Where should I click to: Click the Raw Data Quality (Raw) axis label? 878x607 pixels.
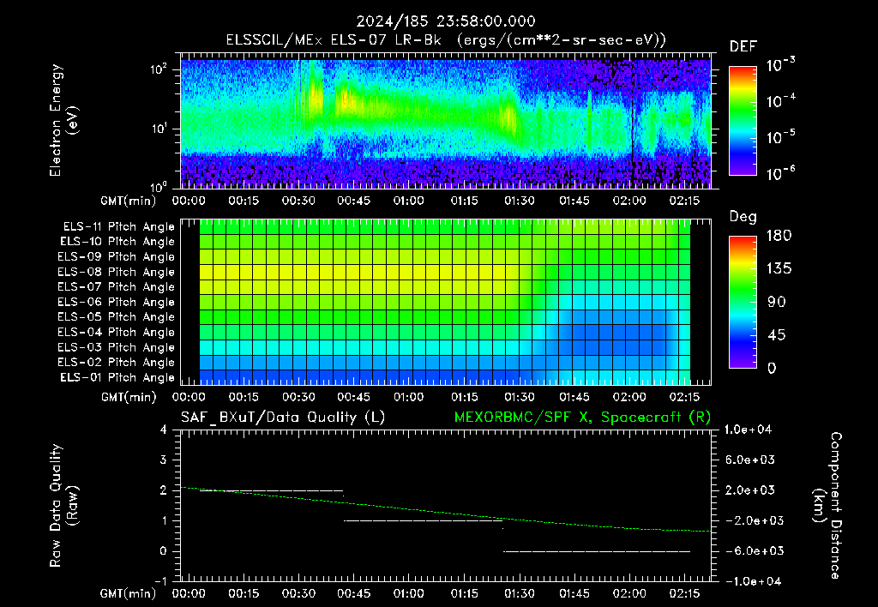[x=63, y=506]
